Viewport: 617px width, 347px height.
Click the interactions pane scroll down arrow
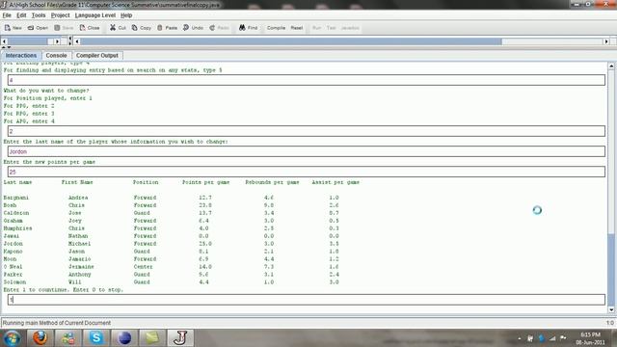[611, 309]
